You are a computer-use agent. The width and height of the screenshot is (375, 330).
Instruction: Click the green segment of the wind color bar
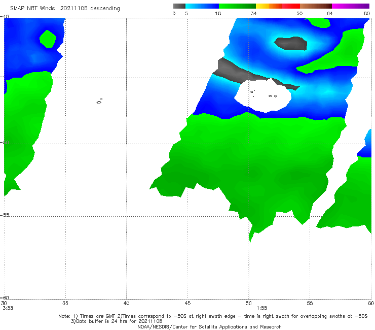237,6
